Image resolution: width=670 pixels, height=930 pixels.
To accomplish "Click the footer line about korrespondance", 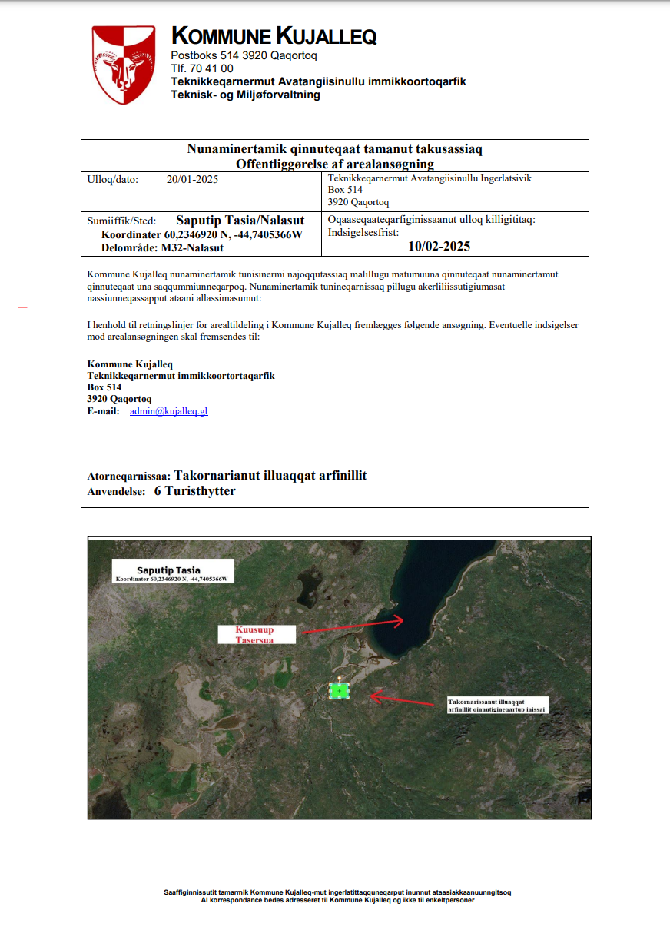I will coord(337,900).
